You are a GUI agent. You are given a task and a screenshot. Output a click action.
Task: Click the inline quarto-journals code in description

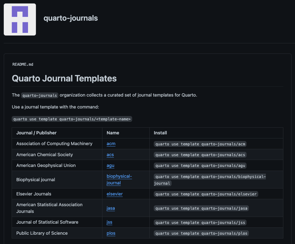click(x=40, y=95)
